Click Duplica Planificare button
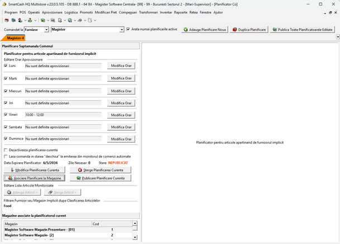Screen dimensions: 340x244 point(249,30)
